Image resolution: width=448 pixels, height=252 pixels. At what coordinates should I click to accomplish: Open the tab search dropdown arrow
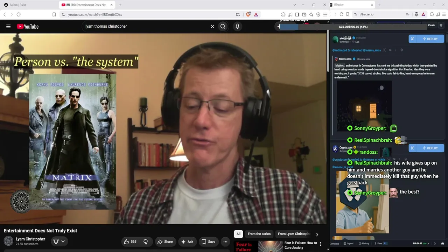[x=294, y=5]
